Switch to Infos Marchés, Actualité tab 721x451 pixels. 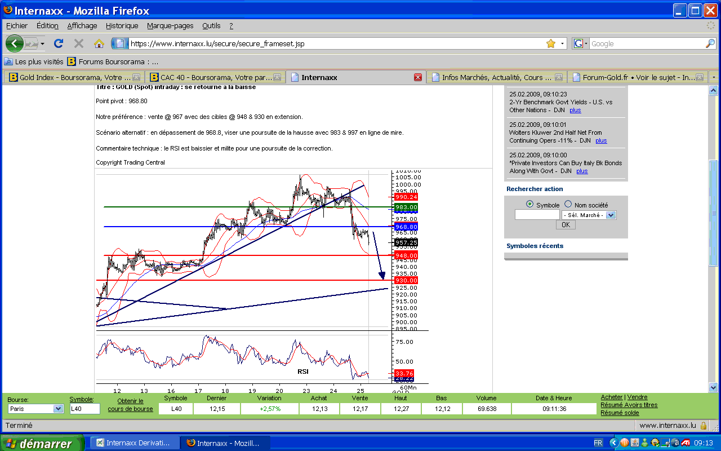pyautogui.click(x=497, y=77)
